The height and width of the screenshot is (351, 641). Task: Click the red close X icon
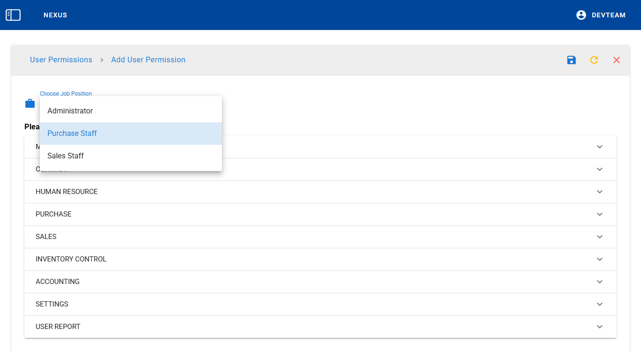617,60
